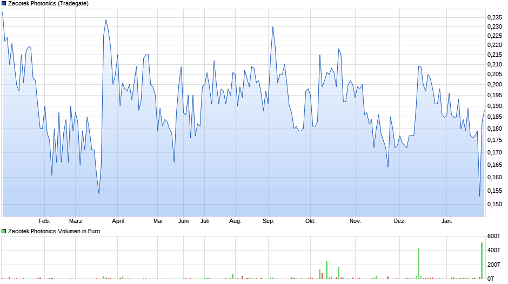Click the 0,190 price axis value
Screen dimensions: 508x284
click(494, 106)
